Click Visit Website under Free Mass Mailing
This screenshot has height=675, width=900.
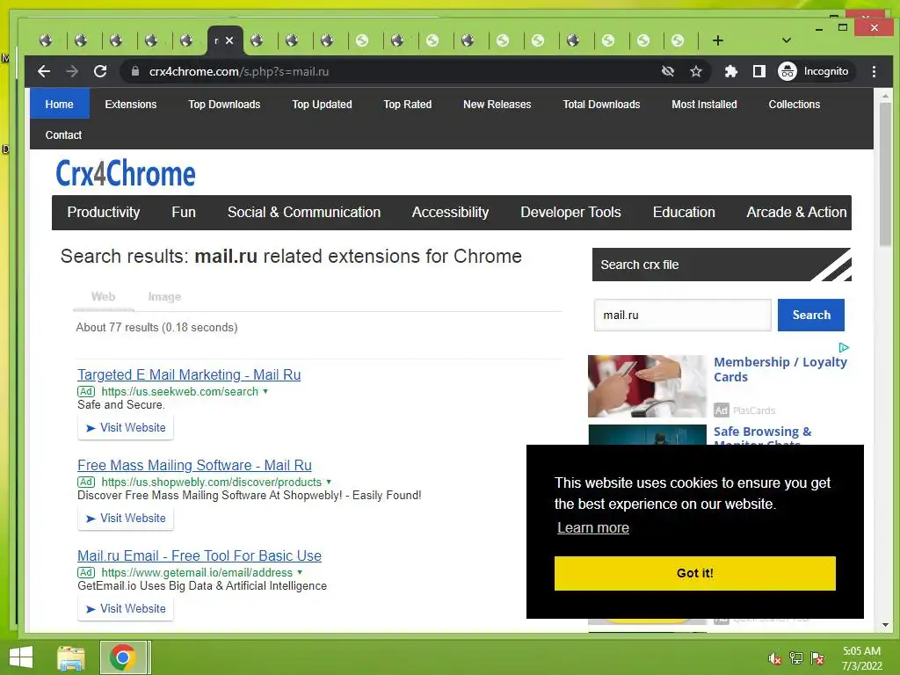pos(126,518)
